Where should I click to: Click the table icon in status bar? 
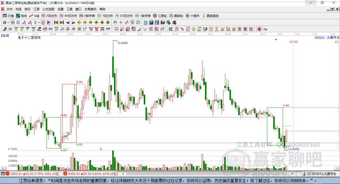3,174
